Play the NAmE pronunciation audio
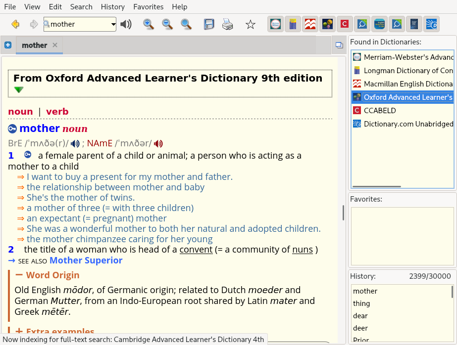Screen dimensions: 457x345 (x=158, y=143)
